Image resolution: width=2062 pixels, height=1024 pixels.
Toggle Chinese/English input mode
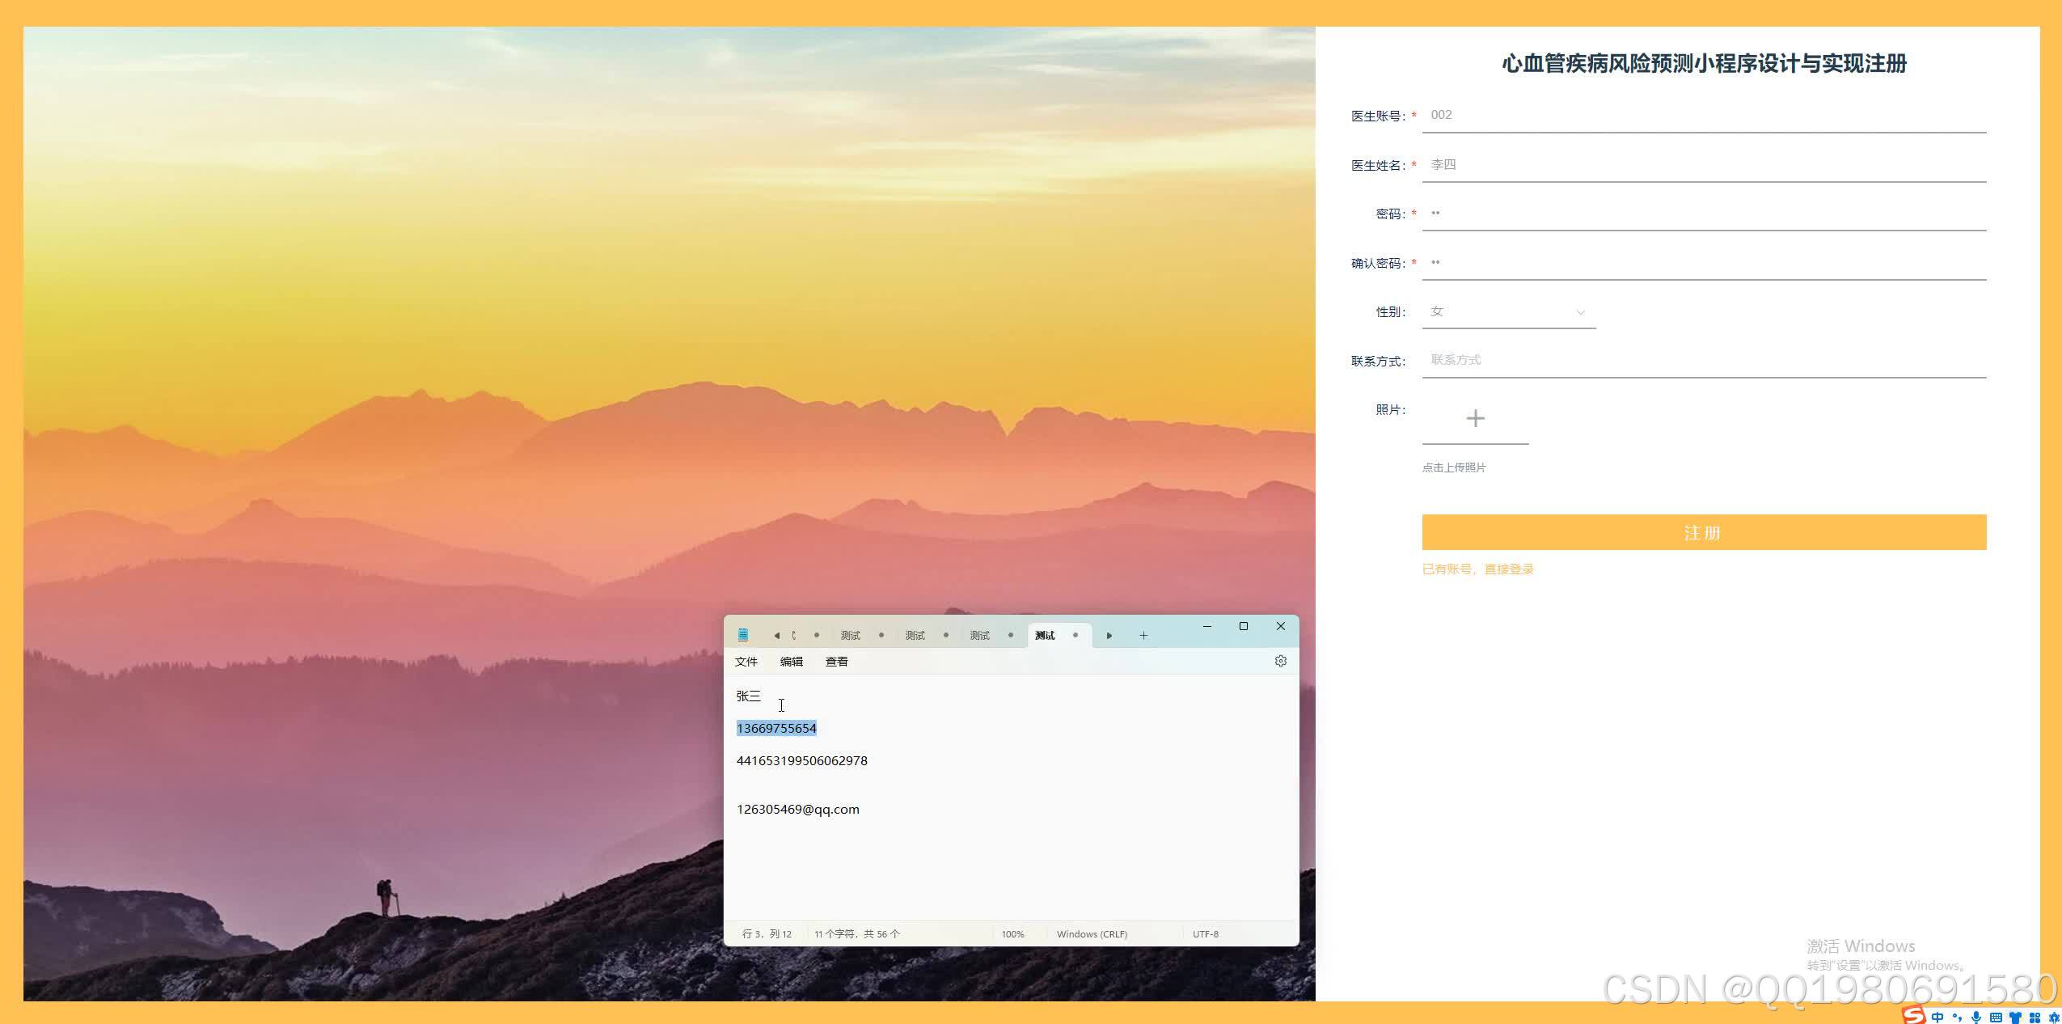[1937, 1018]
